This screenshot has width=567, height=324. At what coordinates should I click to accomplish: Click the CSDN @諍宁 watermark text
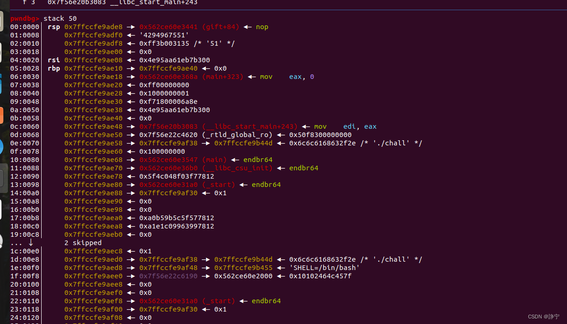[x=543, y=317]
